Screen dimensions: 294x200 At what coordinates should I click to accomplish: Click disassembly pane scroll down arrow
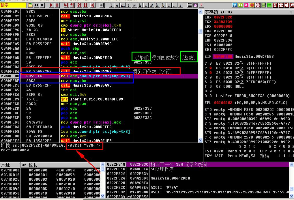pyautogui.click(x=200, y=140)
